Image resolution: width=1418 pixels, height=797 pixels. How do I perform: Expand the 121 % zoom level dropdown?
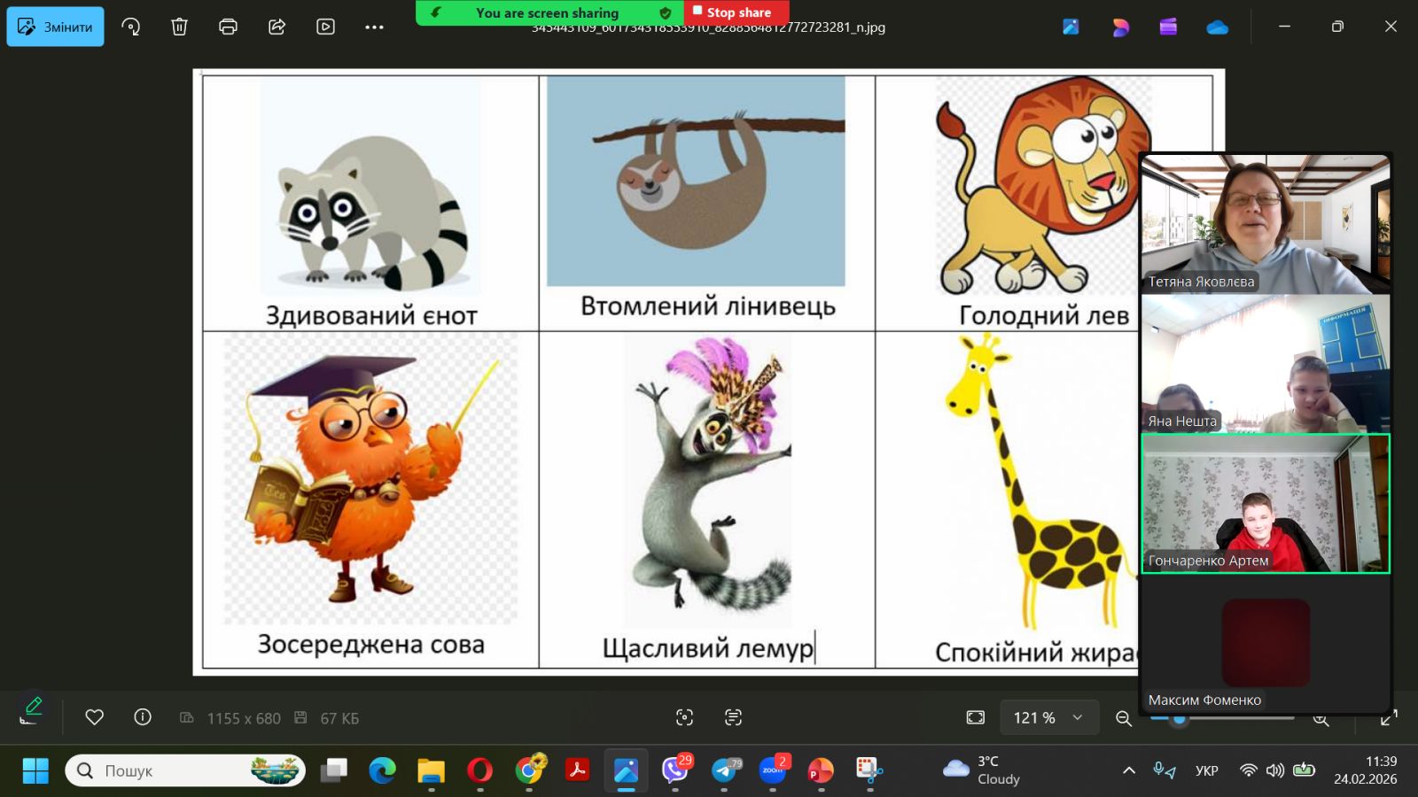click(x=1078, y=717)
